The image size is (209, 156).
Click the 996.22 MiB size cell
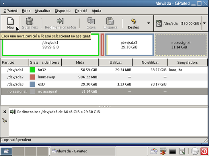pos(88,77)
